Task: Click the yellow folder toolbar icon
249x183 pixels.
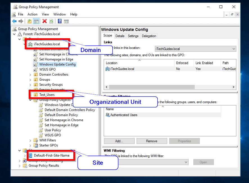Action: pos(29,21)
